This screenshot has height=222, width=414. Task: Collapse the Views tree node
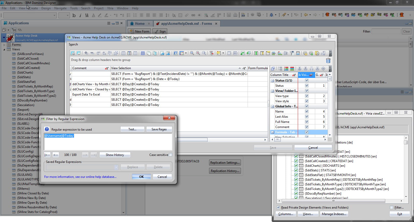[x=4, y=49]
